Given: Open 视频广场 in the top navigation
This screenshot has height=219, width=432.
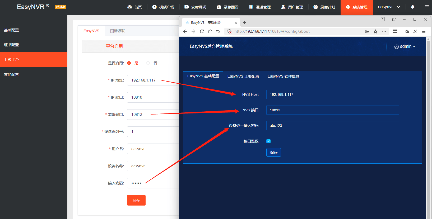Looking at the screenshot, I should pyautogui.click(x=163, y=7).
